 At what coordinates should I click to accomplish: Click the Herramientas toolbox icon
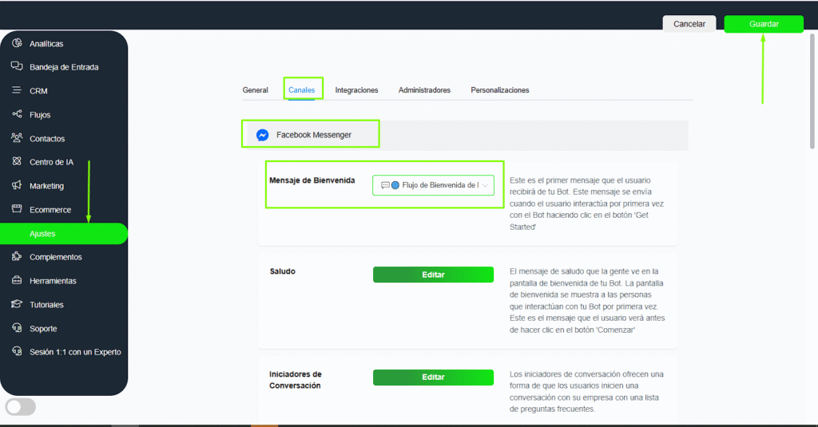coord(17,280)
